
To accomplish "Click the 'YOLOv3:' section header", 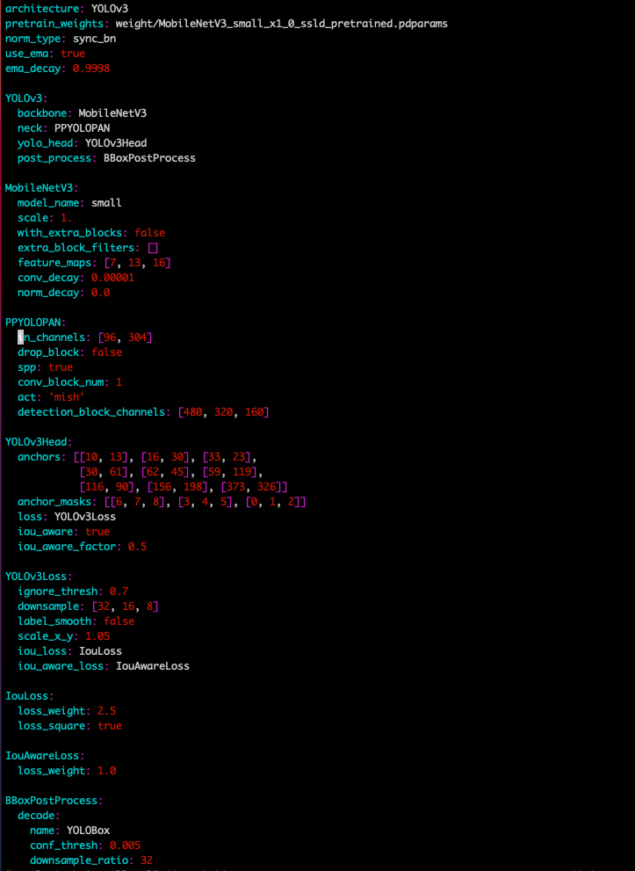I will click(x=26, y=98).
